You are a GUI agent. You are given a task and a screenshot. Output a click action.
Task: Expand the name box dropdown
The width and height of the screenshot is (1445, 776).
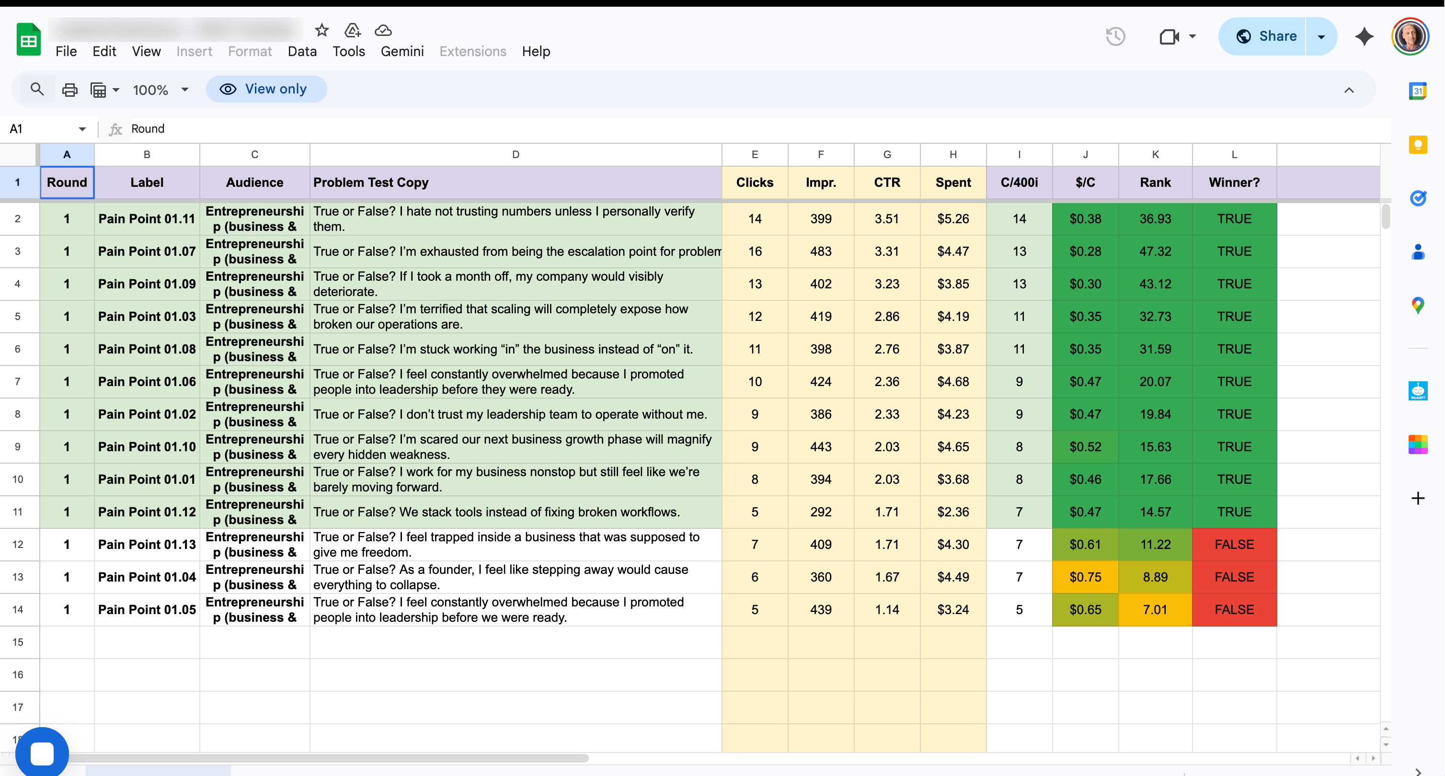coord(82,129)
